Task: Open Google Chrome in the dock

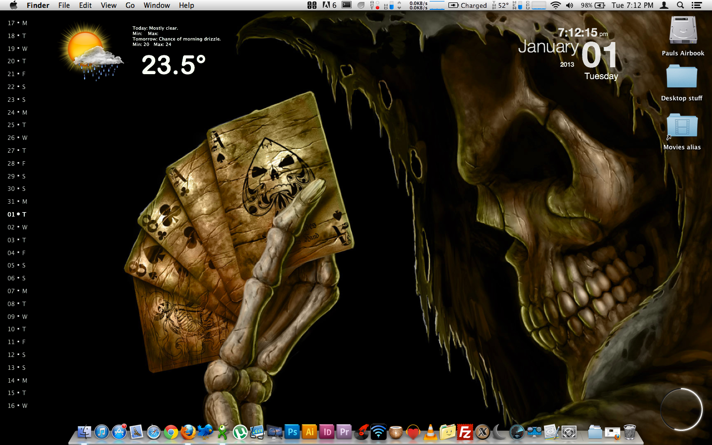Action: coord(171,432)
